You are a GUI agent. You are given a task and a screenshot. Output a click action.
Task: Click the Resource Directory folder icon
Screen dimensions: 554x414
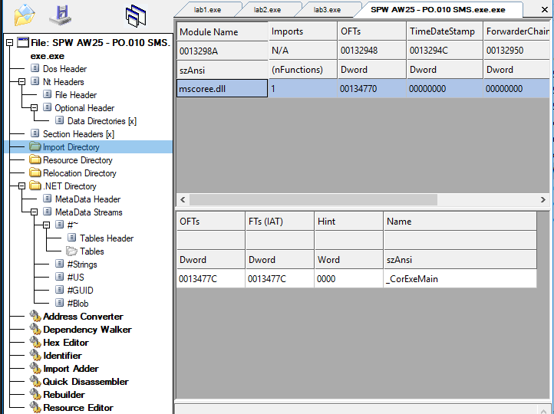click(35, 159)
